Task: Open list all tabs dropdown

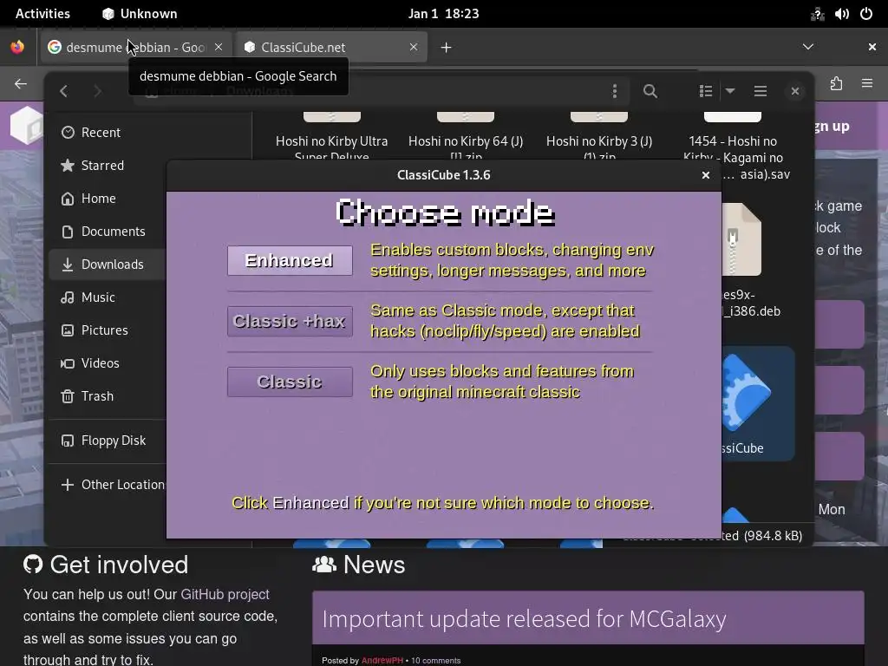Action: (x=808, y=47)
